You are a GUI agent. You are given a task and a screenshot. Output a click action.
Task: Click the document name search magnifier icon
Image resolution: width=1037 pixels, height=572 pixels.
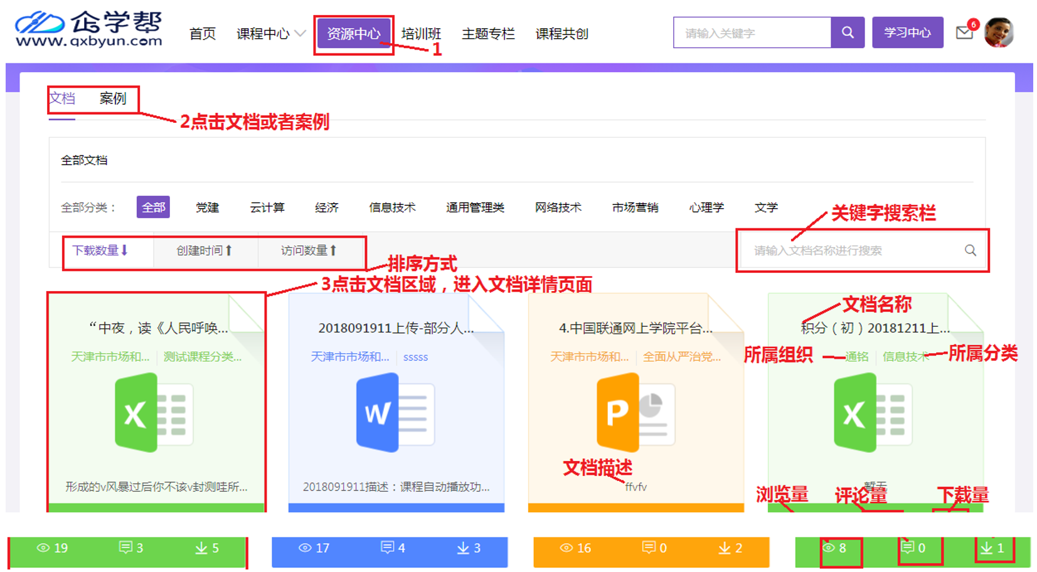pyautogui.click(x=970, y=250)
